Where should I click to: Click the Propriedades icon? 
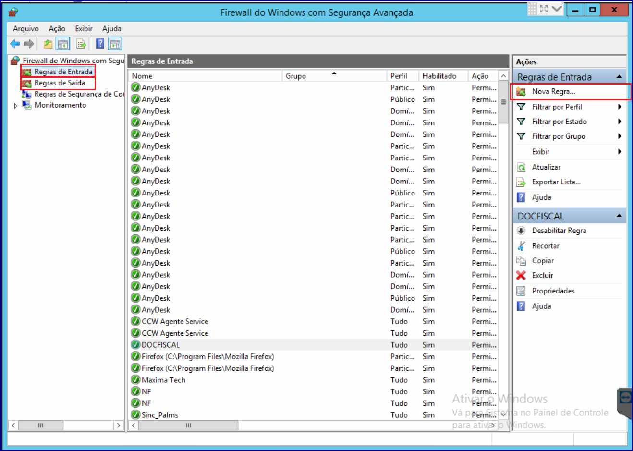point(521,291)
